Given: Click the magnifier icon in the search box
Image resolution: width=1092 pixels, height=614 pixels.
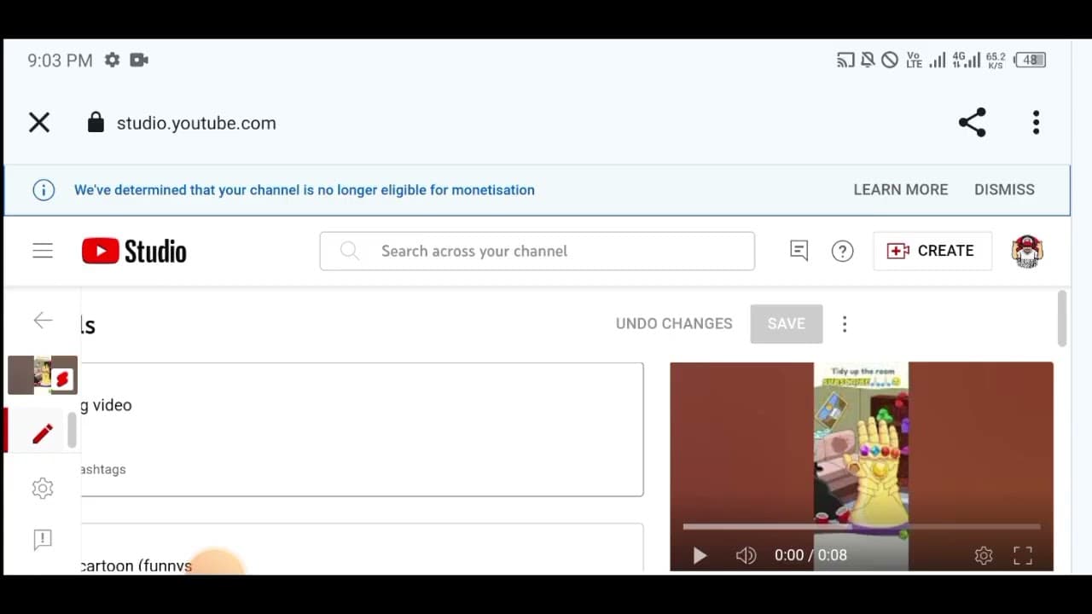Looking at the screenshot, I should (x=349, y=251).
